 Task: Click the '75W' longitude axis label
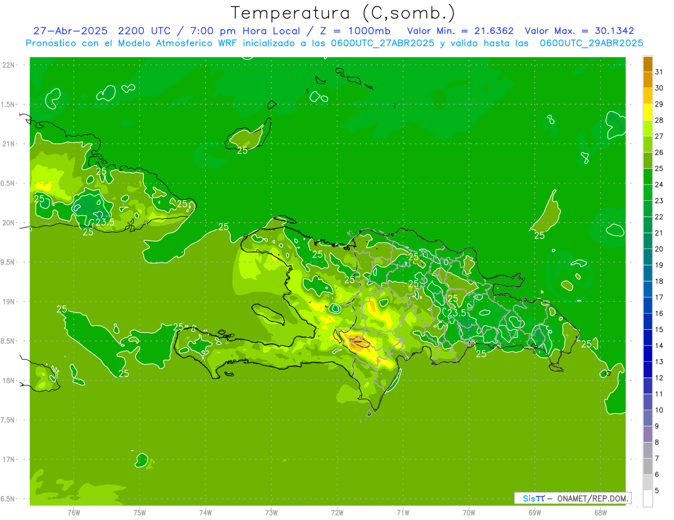click(140, 513)
